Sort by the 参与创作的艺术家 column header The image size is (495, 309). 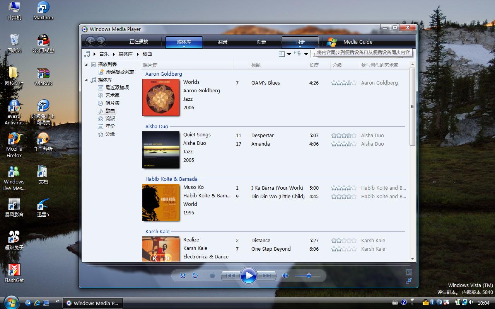point(384,65)
